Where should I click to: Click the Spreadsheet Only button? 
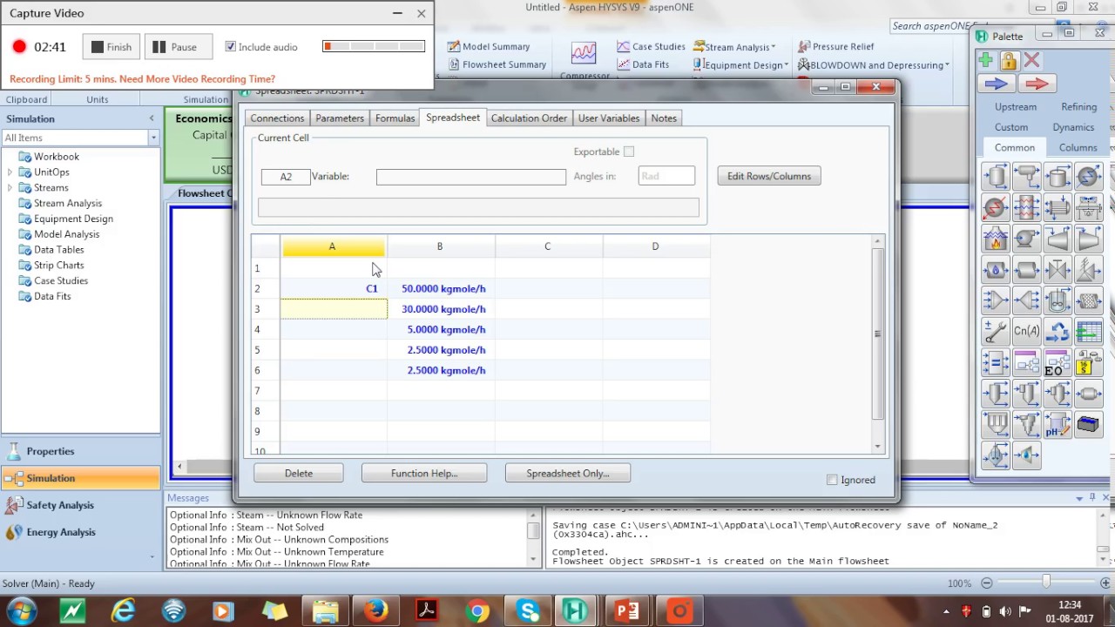pyautogui.click(x=568, y=473)
